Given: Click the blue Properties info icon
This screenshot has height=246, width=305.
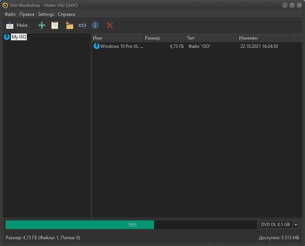Looking at the screenshot, I should tap(95, 25).
